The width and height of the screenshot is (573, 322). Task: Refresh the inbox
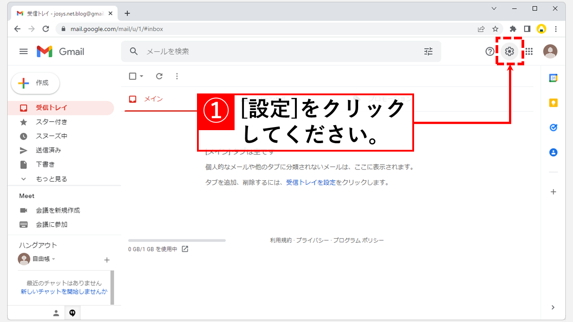tap(159, 76)
